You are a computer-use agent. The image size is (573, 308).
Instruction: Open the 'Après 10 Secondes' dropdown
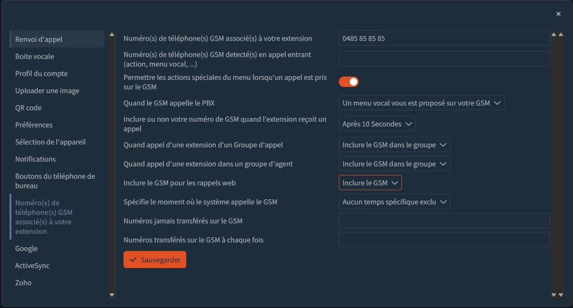[377, 124]
